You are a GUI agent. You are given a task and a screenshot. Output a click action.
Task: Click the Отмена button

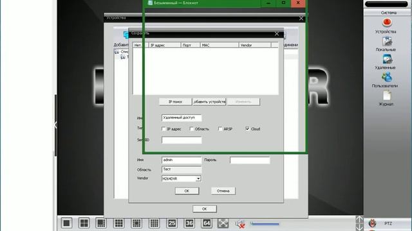click(x=223, y=191)
